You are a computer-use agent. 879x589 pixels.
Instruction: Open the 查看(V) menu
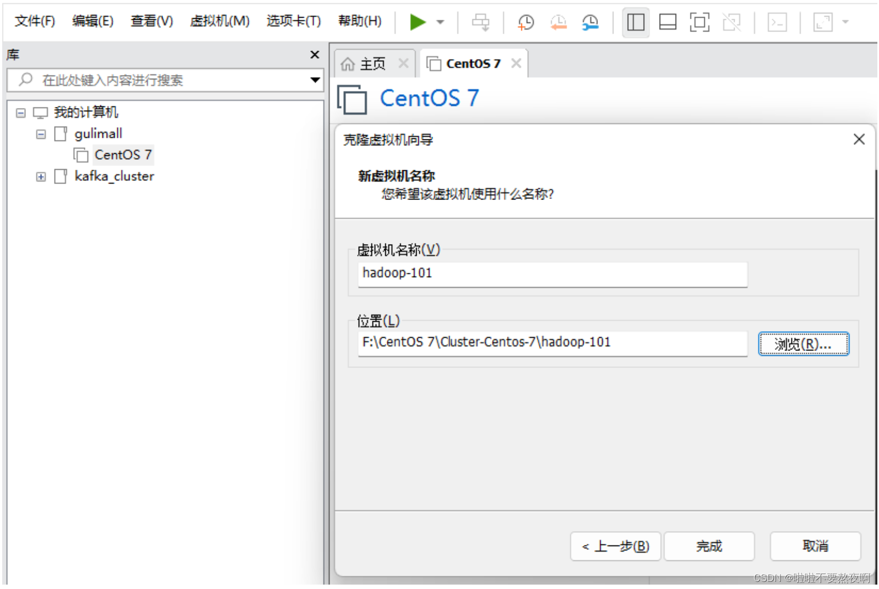tap(152, 21)
